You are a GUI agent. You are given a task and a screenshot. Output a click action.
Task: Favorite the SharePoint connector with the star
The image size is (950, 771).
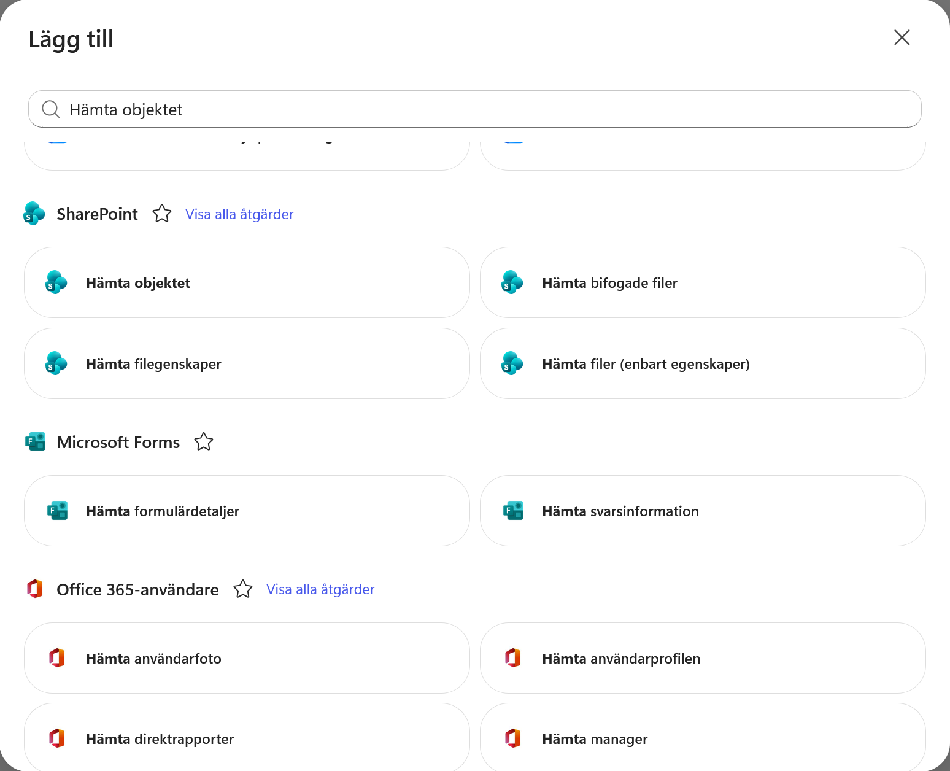(162, 214)
